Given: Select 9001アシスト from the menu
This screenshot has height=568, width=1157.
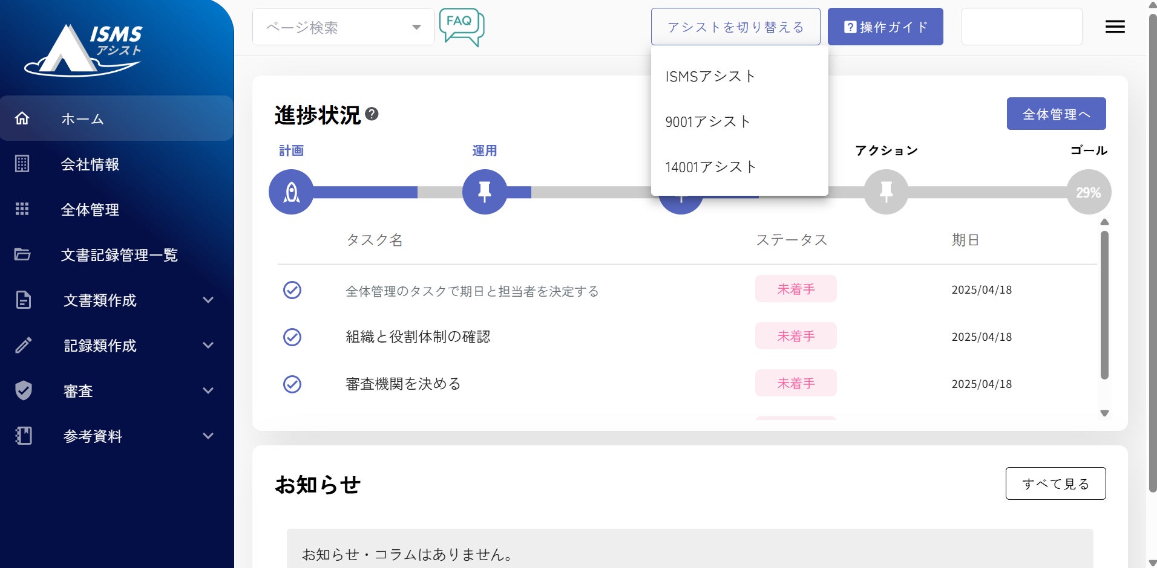Looking at the screenshot, I should [708, 121].
